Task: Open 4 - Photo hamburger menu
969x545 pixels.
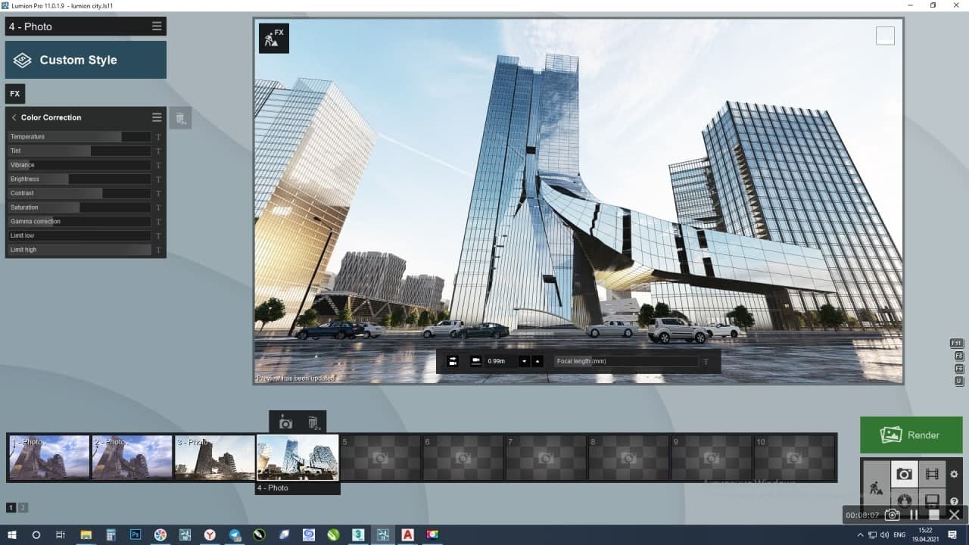Action: (157, 26)
